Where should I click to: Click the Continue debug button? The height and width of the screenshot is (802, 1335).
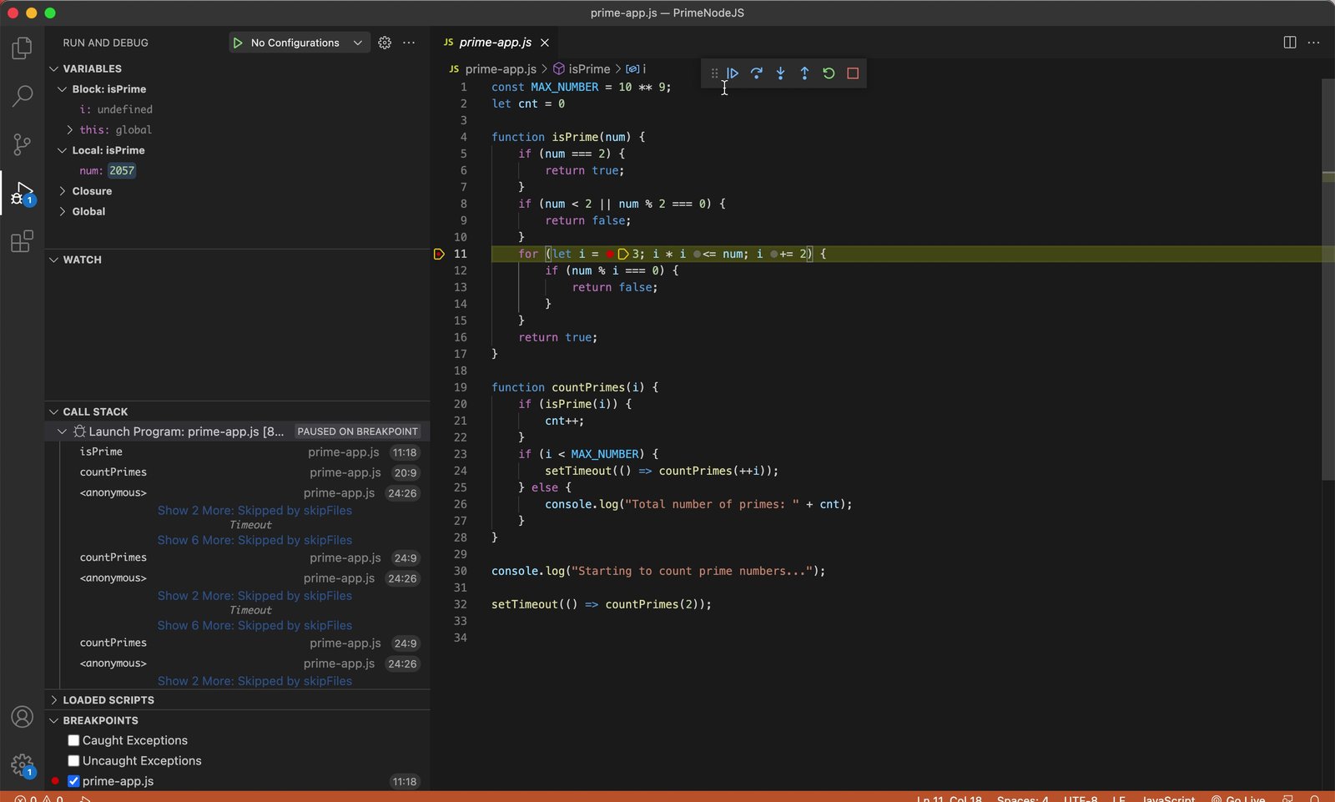point(732,73)
